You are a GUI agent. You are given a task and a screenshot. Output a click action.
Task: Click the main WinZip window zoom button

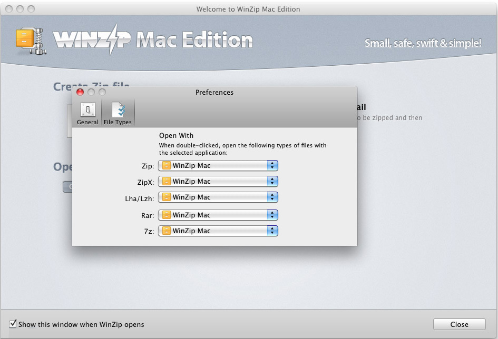(x=31, y=9)
